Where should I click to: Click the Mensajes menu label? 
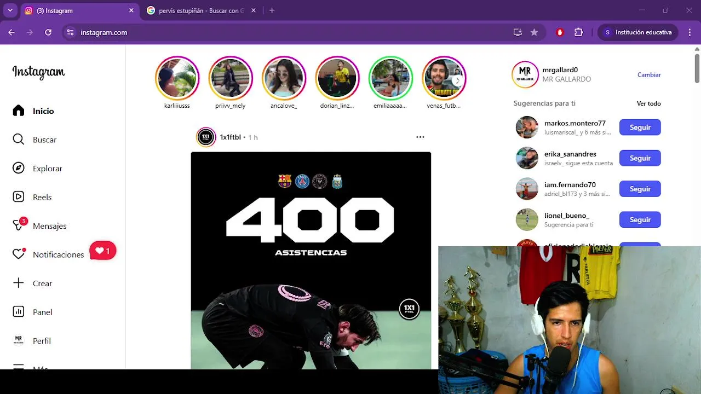click(49, 226)
